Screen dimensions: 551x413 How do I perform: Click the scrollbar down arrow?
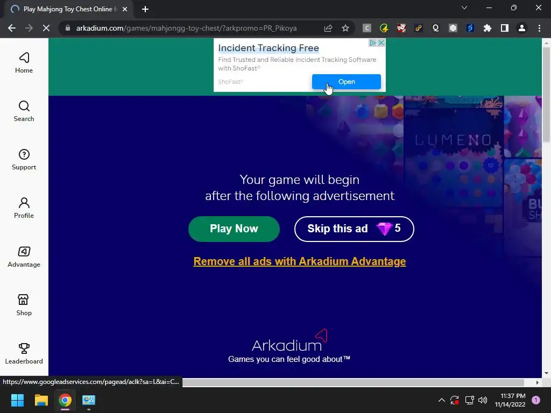[x=546, y=373]
